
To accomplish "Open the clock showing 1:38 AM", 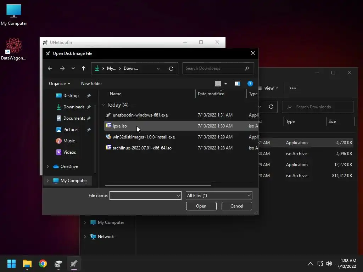I will [x=347, y=263].
